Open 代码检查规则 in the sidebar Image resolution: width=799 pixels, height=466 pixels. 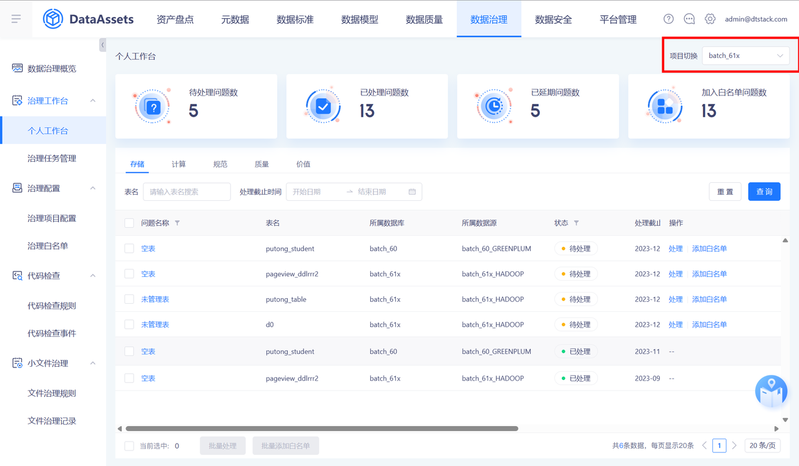point(52,306)
